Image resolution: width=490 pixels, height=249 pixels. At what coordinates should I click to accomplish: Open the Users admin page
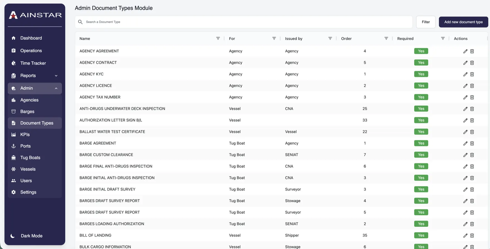click(x=35, y=181)
